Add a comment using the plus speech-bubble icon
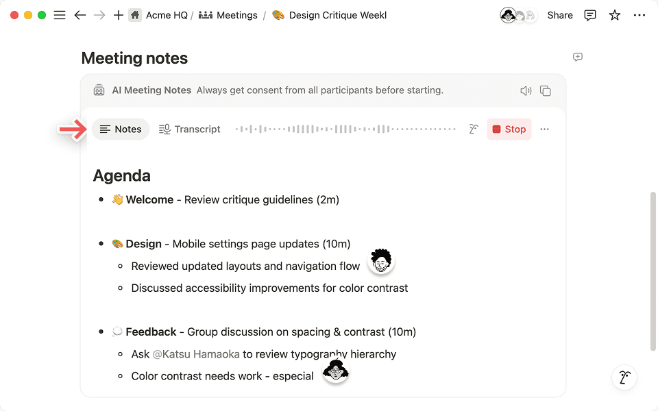The height and width of the screenshot is (411, 658). [577, 58]
